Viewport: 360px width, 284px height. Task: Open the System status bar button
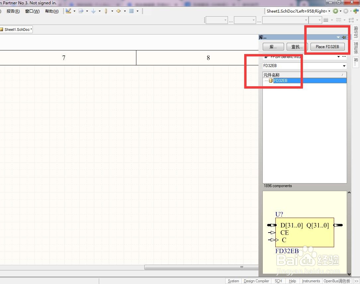[233, 281]
